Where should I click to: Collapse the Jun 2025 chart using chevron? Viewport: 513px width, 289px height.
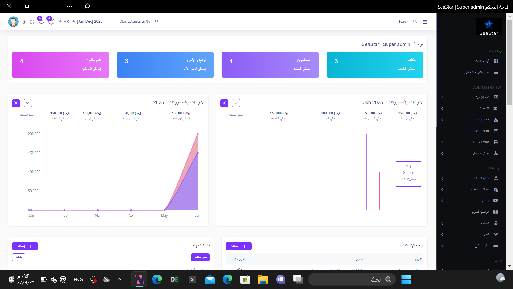point(236,103)
